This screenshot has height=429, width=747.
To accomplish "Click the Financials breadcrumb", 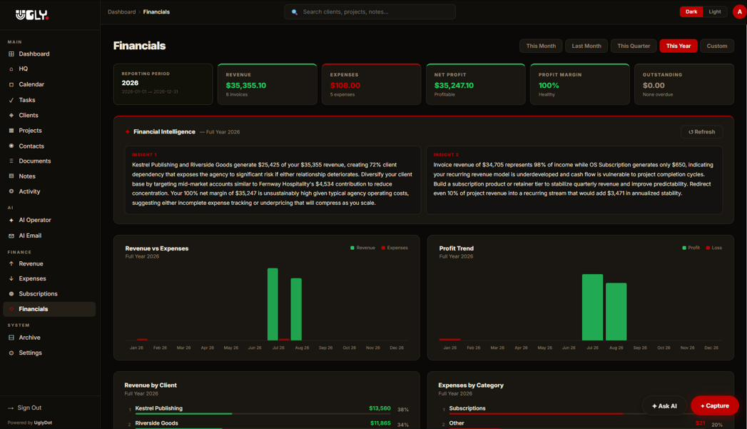I will click(156, 12).
